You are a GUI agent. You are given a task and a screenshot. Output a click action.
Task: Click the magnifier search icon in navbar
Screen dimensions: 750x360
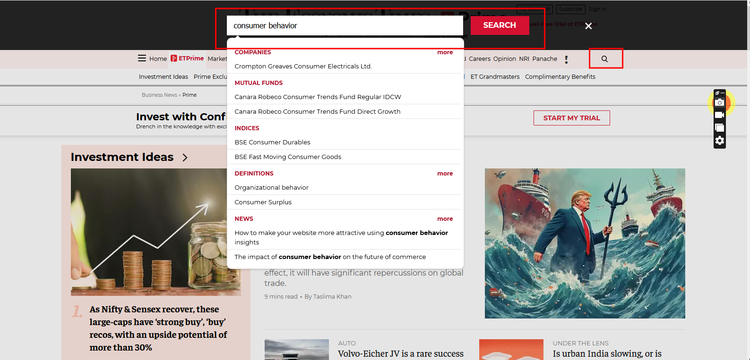pyautogui.click(x=604, y=59)
